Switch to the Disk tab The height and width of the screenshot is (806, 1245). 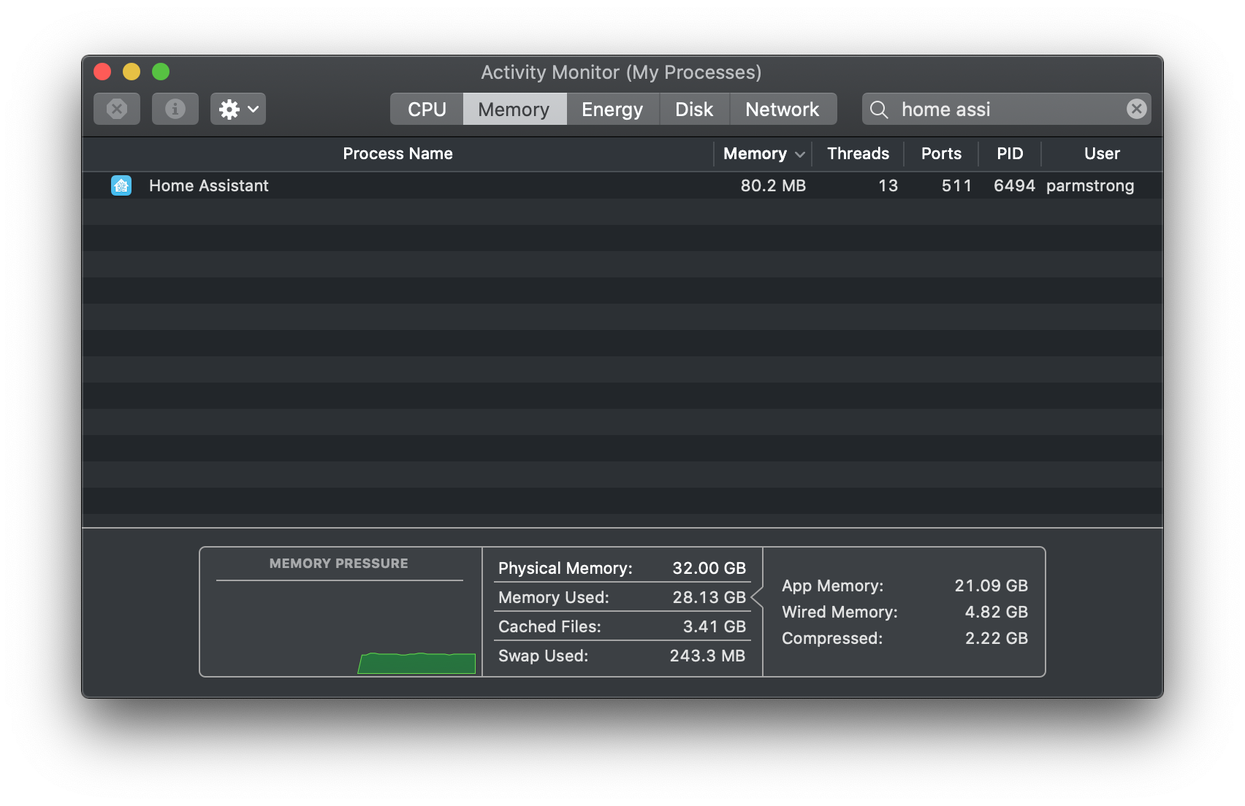click(694, 109)
